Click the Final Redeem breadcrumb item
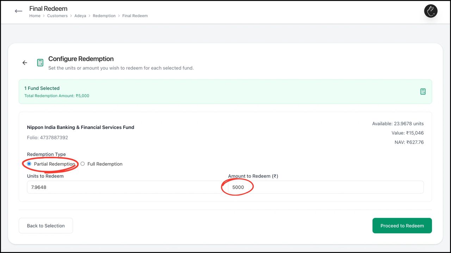451x253 pixels. [x=135, y=16]
